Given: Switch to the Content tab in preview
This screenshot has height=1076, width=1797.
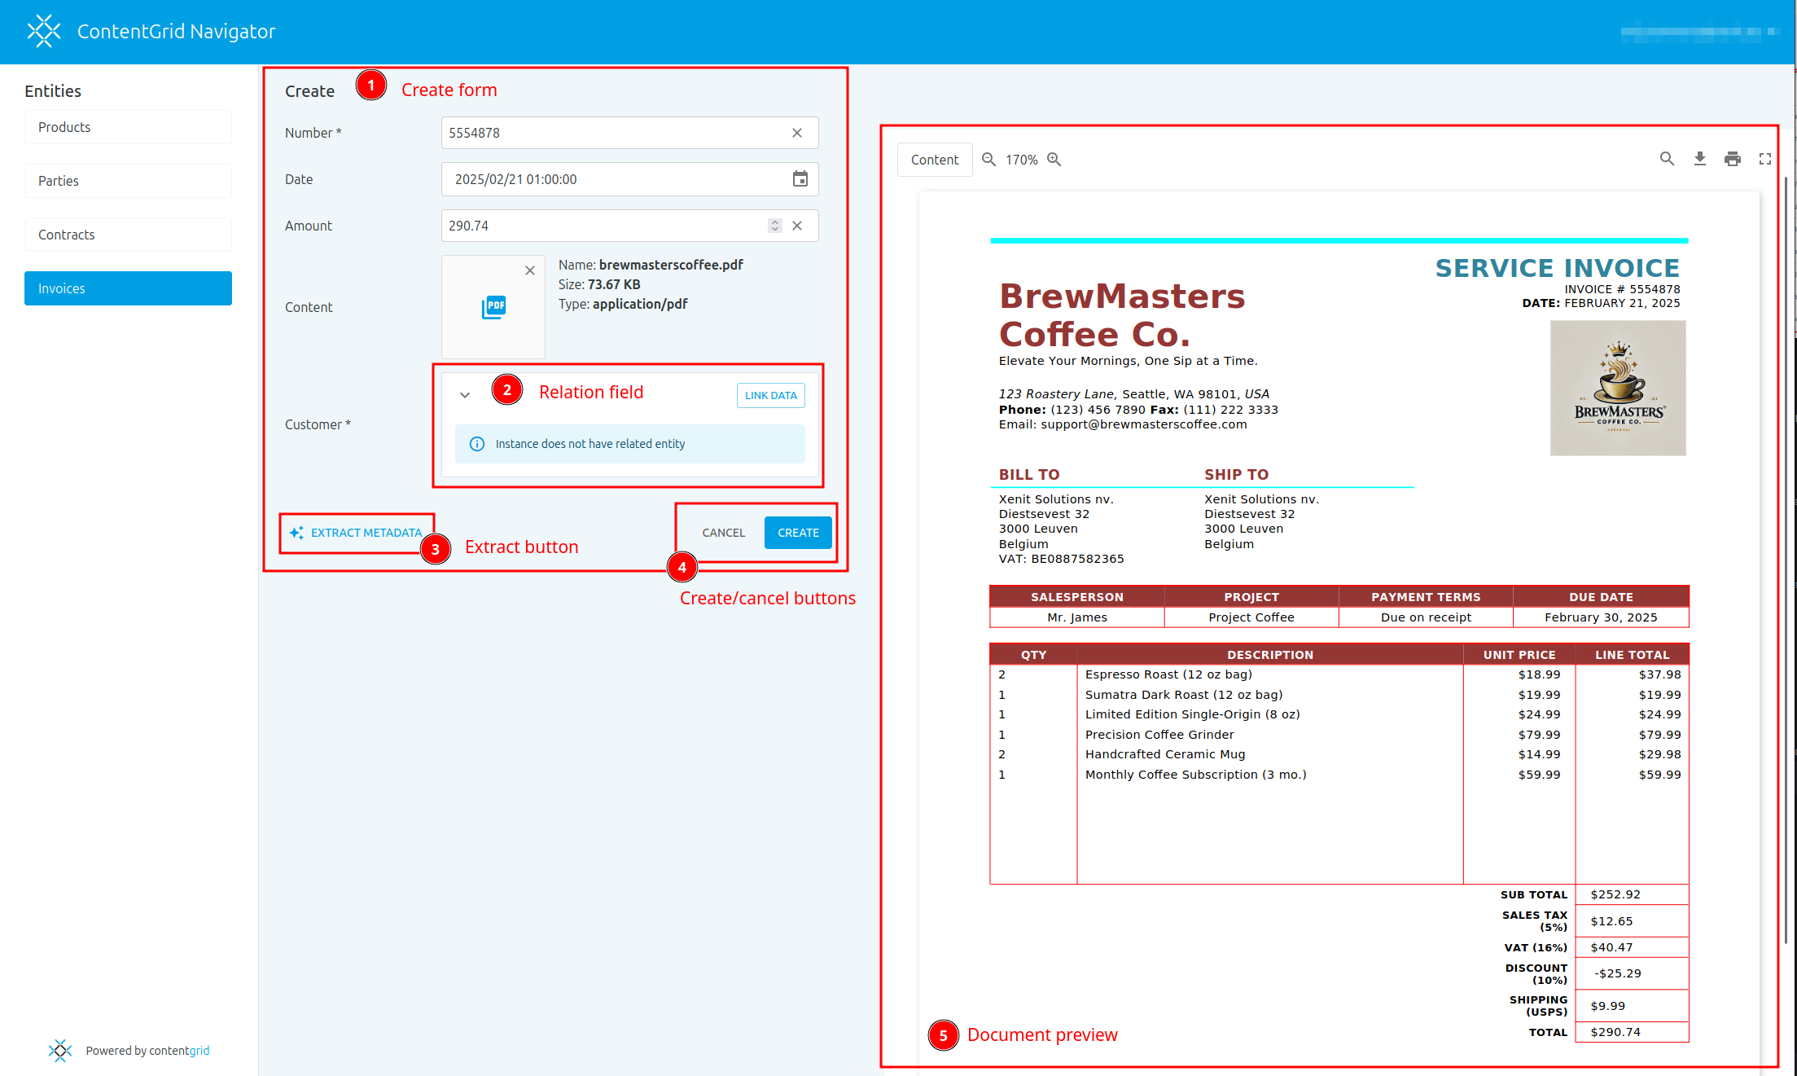Looking at the screenshot, I should [x=935, y=160].
